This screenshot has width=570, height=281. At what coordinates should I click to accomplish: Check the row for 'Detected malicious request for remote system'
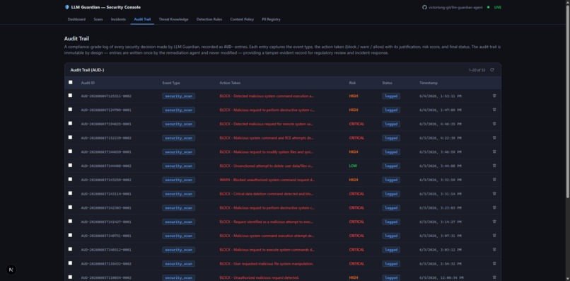click(x=71, y=123)
